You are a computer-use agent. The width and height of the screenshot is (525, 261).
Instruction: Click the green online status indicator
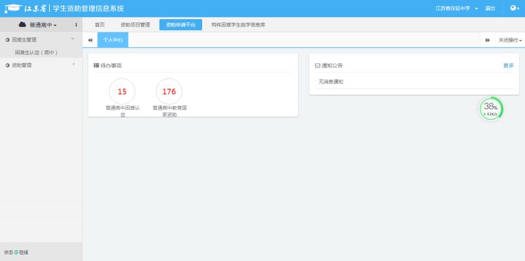[16, 252]
